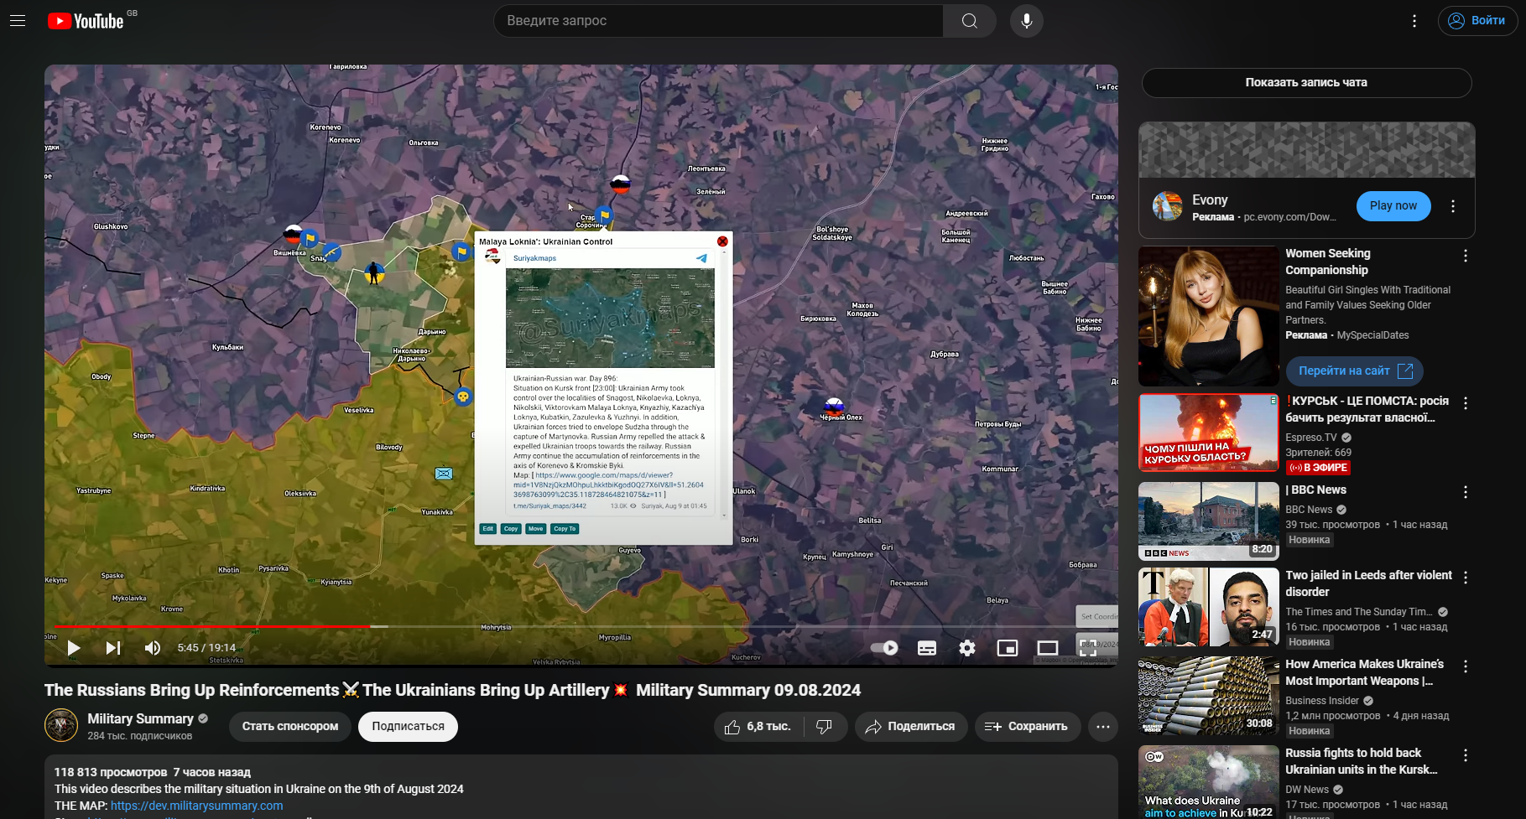
Task: Click the video title text
Action: [452, 690]
